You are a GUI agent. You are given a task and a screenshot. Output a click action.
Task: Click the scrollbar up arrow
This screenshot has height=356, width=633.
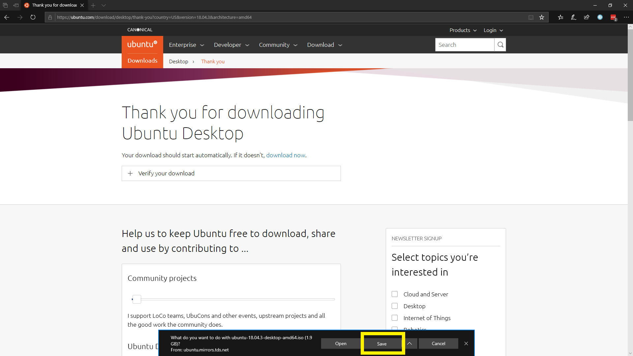pos(630,27)
